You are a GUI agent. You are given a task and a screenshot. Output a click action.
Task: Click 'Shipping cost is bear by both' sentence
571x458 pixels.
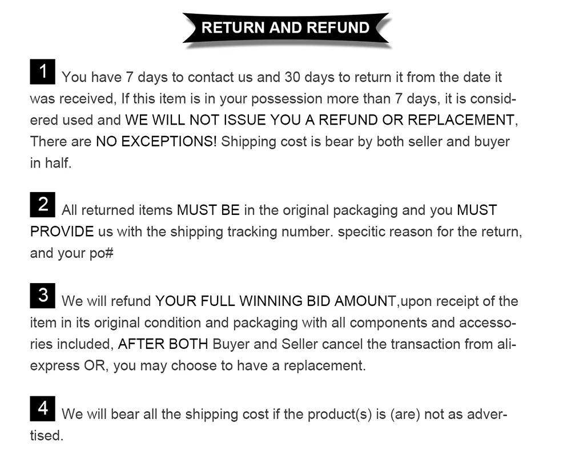[296, 142]
